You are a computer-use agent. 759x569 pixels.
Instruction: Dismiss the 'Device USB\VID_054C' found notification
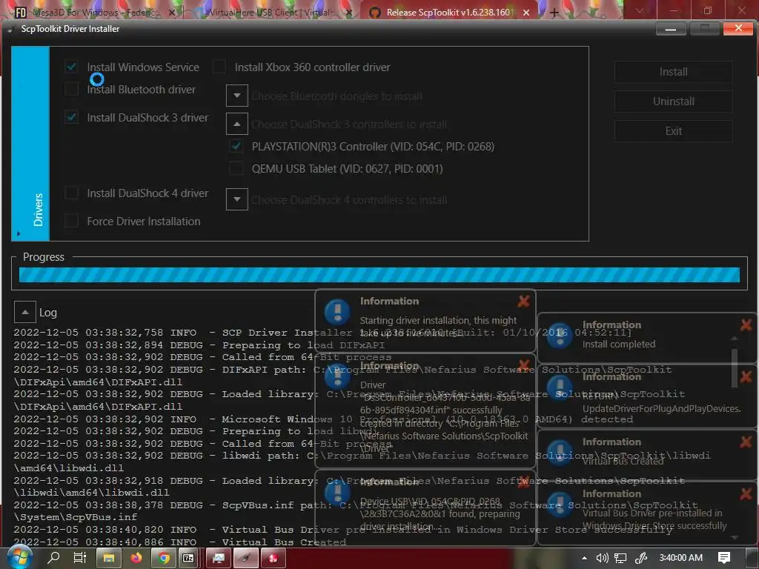pyautogui.click(x=523, y=482)
